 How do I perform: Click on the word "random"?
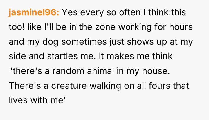(x=68, y=71)
